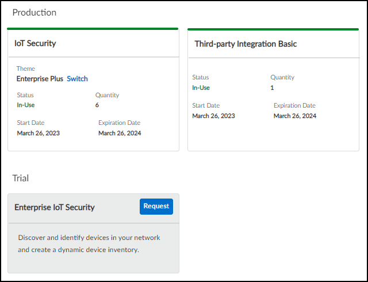Click the Switch link beside Enterprise Plus
Screen dimensions: 368x282
[x=77, y=79]
